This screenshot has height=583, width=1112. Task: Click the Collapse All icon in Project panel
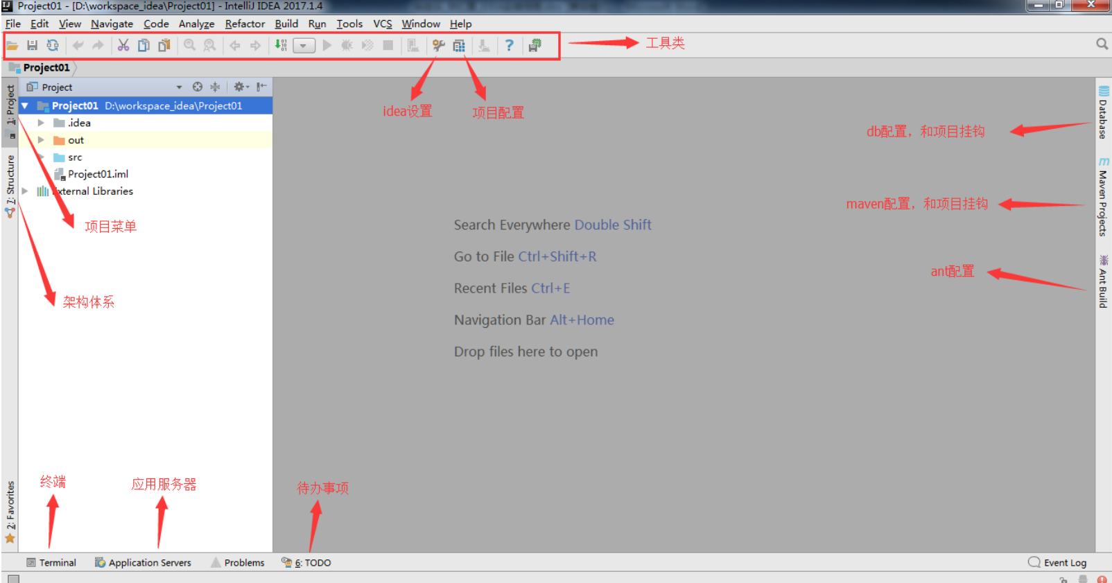(x=215, y=87)
